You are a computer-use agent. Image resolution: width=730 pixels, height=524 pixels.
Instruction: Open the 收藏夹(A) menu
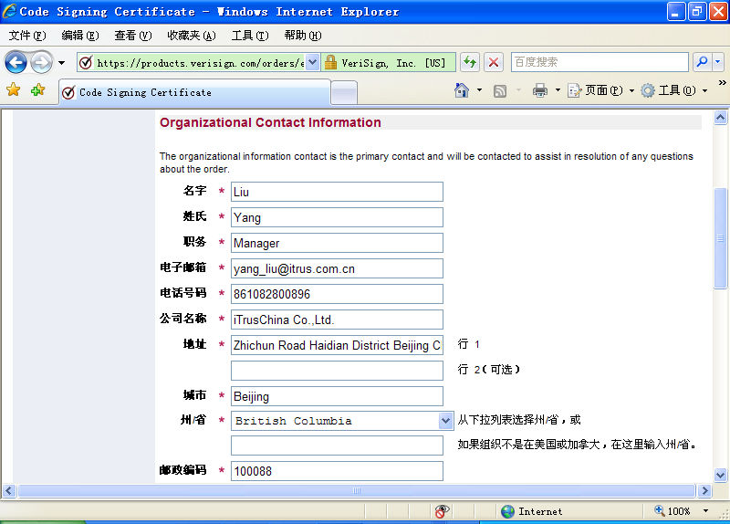pyautogui.click(x=191, y=36)
